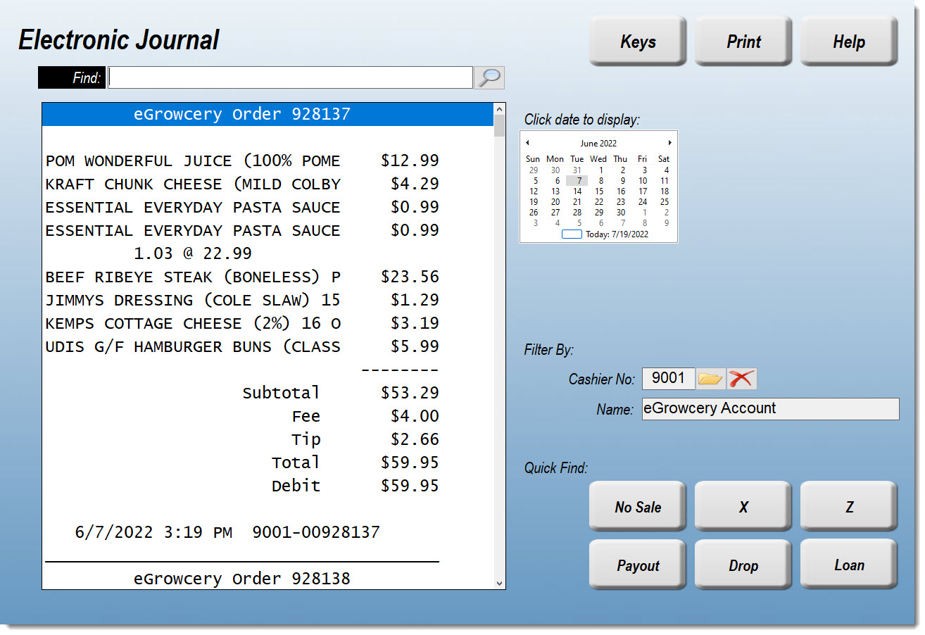925x635 pixels.
Task: Select June 30 in the calendar
Action: pyautogui.click(x=621, y=213)
